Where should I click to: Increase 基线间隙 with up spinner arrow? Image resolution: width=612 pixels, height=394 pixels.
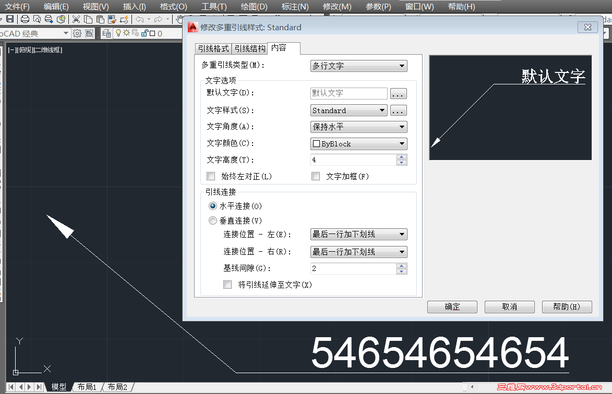pyautogui.click(x=402, y=266)
